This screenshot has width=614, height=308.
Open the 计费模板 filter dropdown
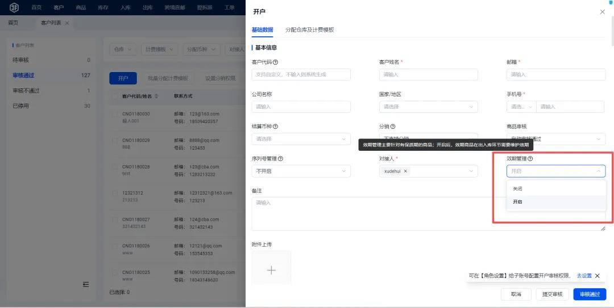[x=159, y=50]
